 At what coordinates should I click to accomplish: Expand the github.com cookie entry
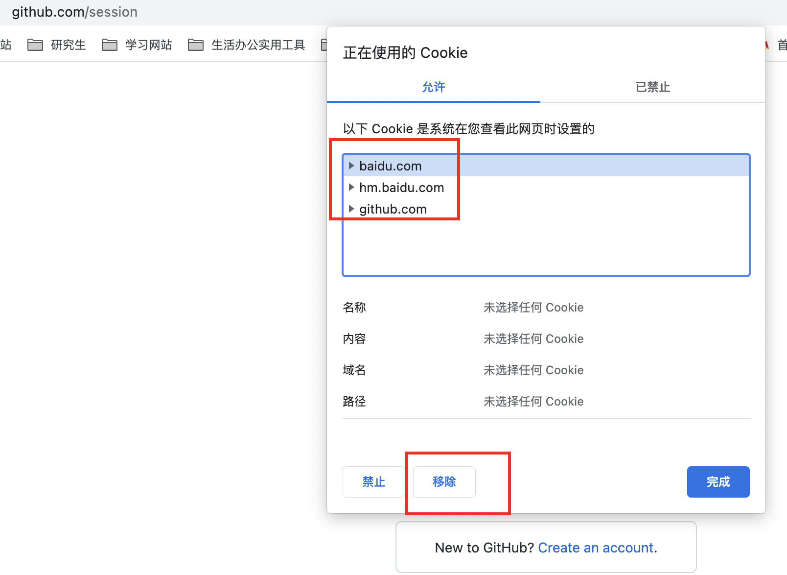[x=351, y=209]
